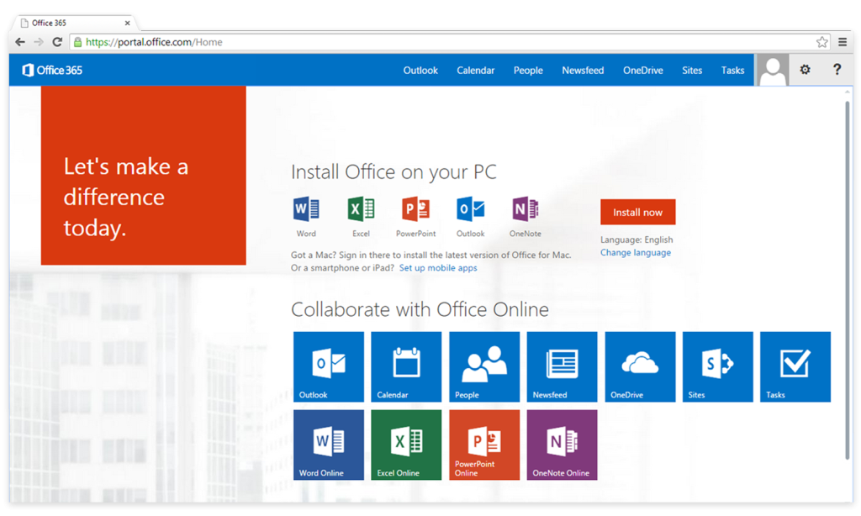The image size is (861, 516).
Task: Click the "Install Office on your PC" heading
Action: pyautogui.click(x=394, y=171)
